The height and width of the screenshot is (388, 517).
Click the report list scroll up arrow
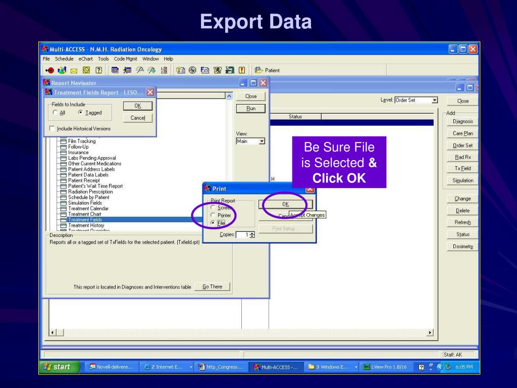[229, 96]
